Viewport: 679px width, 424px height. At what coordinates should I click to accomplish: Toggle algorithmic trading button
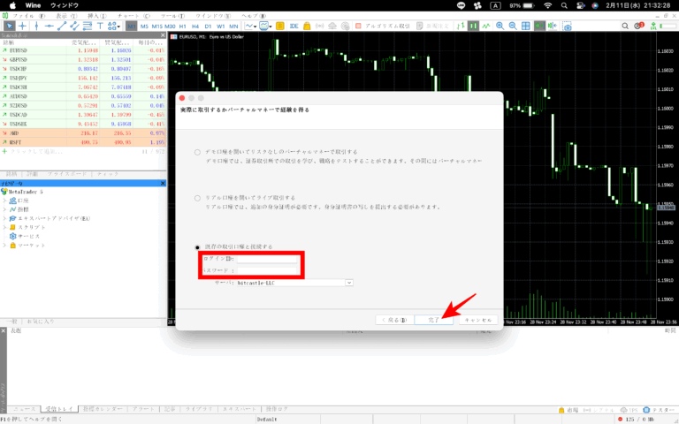pos(382,26)
